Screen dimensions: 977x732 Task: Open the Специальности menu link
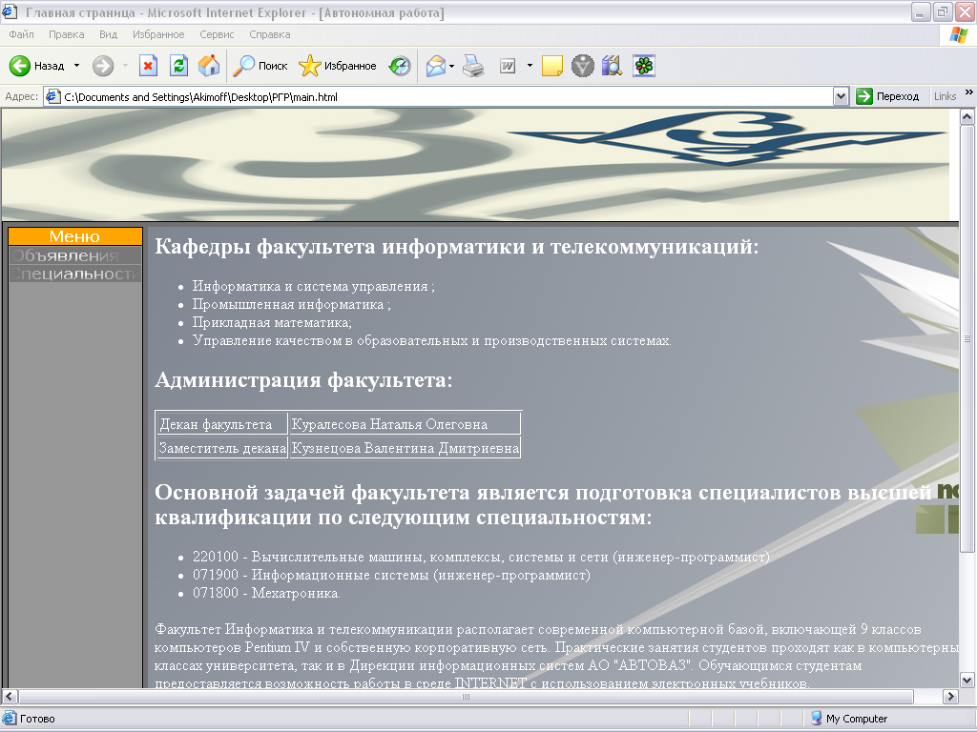[x=75, y=274]
